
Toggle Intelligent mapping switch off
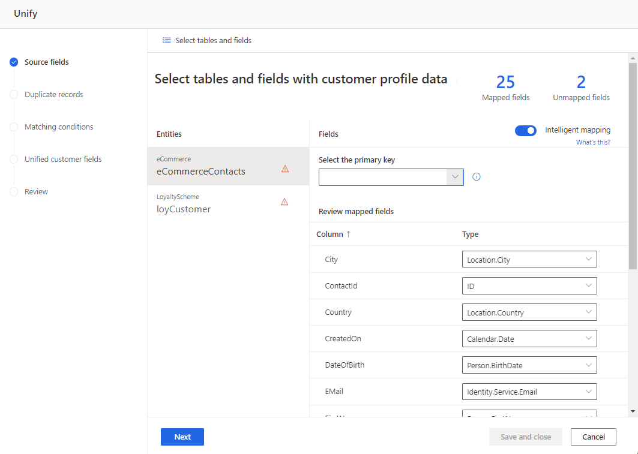point(526,131)
